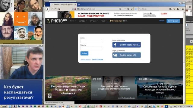Image resolution: width=193 pixels, height=108 pixels.
Task: Click the taskbar clock
Action: 188,106
